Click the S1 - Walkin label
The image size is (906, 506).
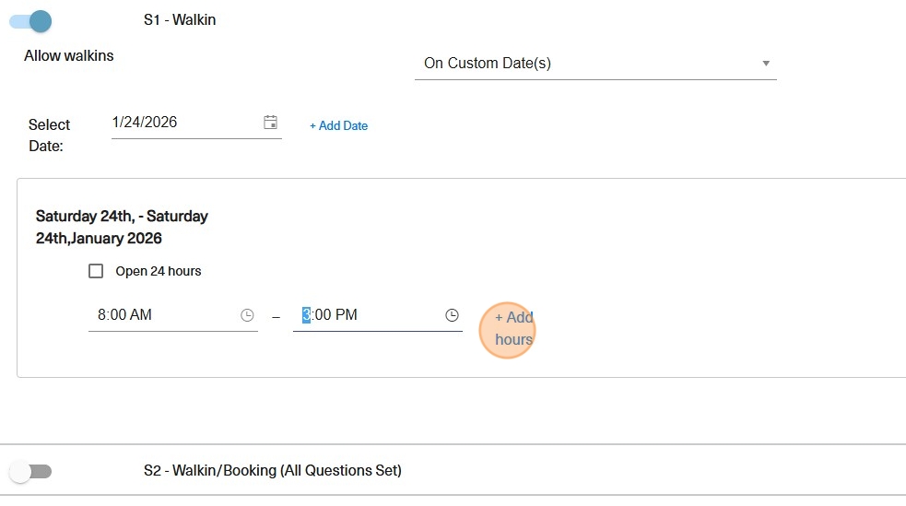pyautogui.click(x=180, y=19)
